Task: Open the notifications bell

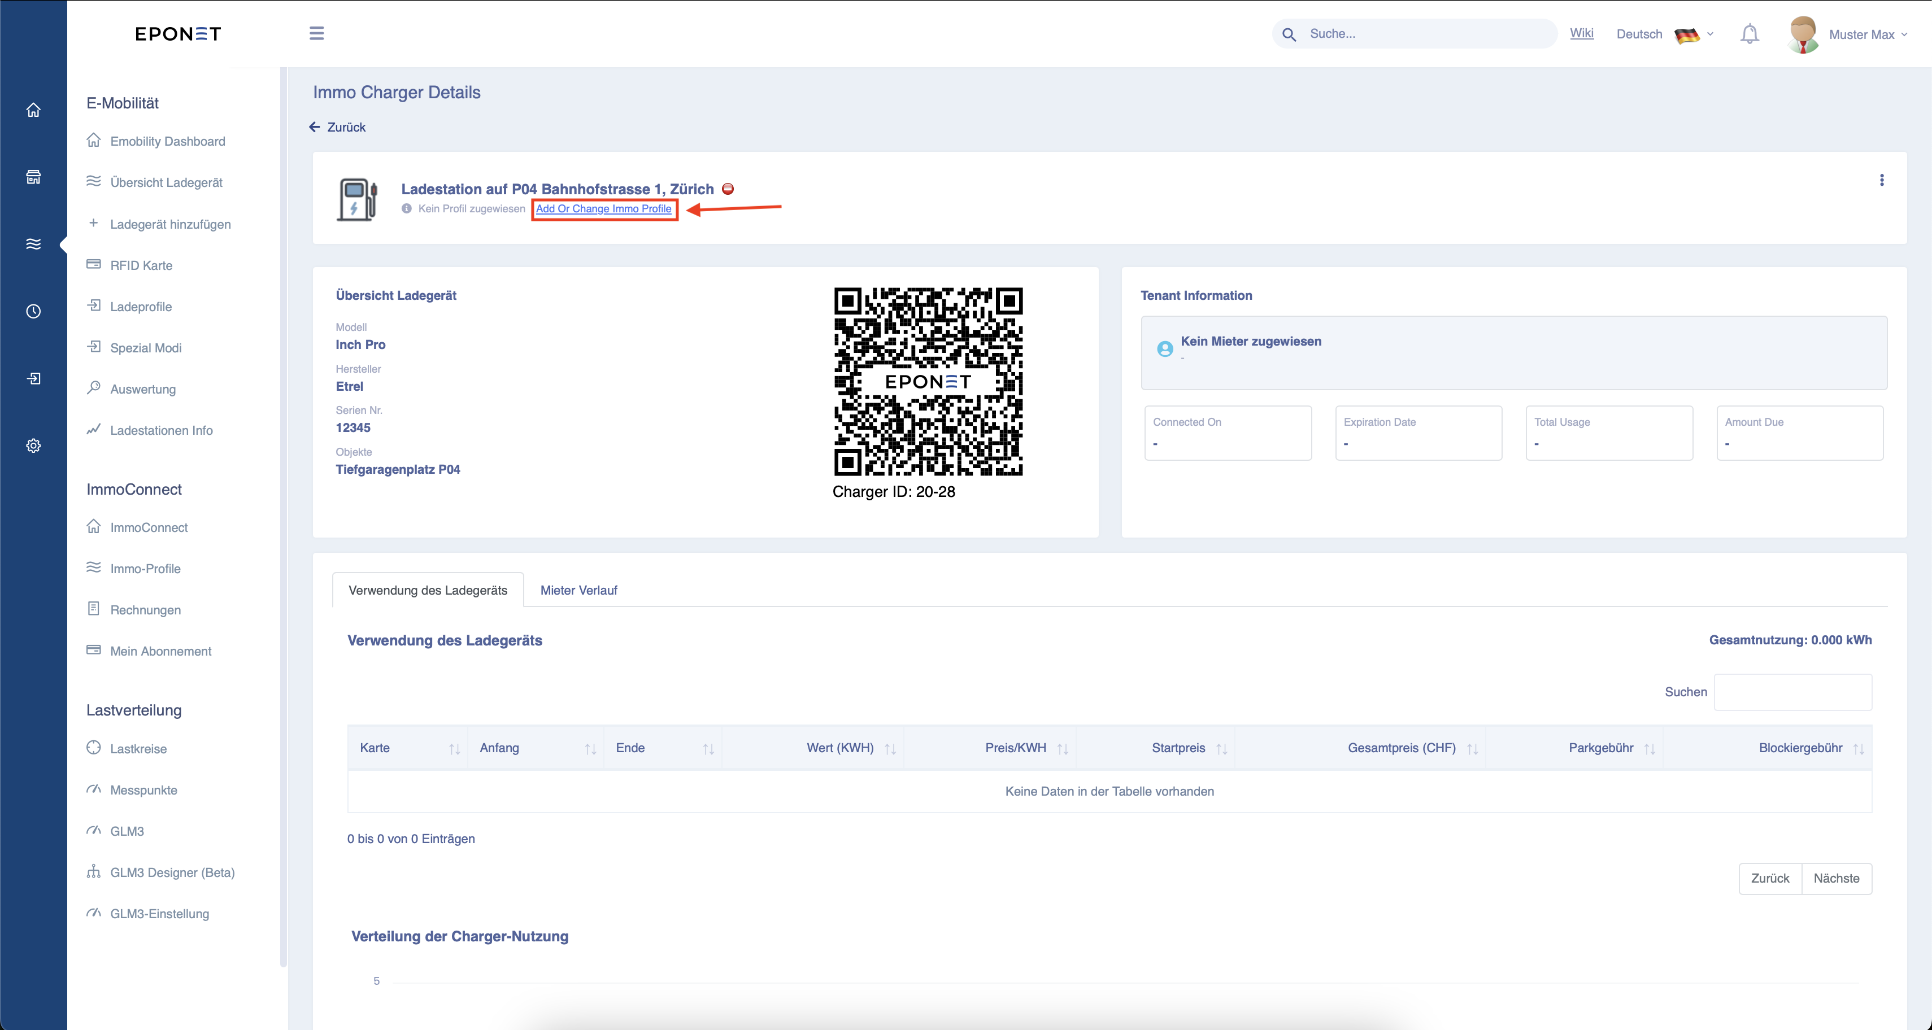Action: point(1749,34)
